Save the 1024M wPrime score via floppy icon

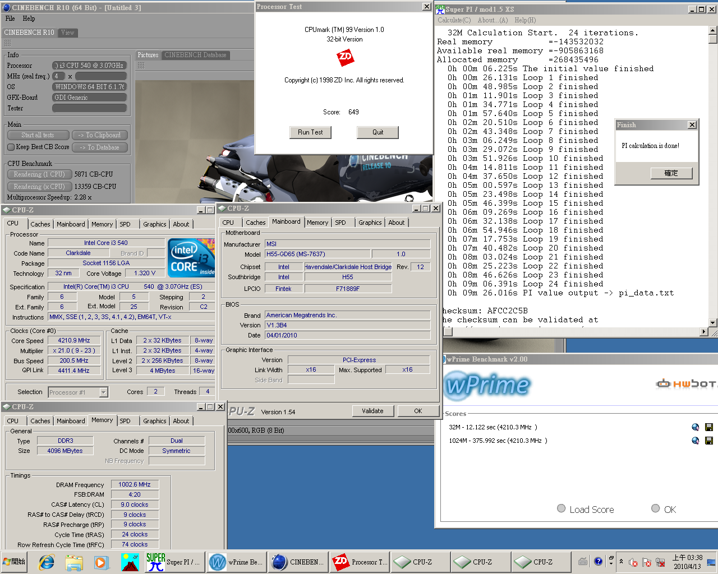coord(709,441)
